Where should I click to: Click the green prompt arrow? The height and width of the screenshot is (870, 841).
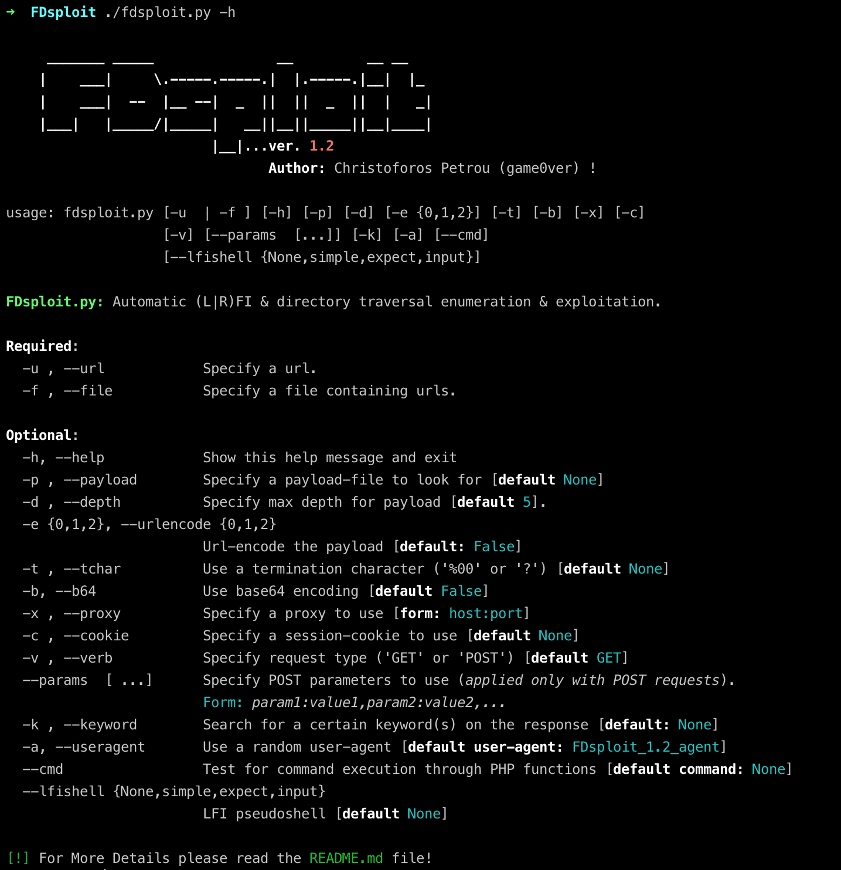(11, 12)
